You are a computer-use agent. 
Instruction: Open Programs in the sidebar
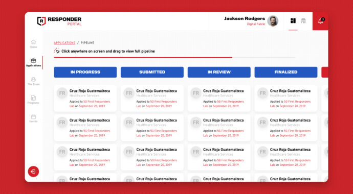tap(33, 100)
